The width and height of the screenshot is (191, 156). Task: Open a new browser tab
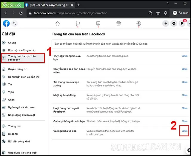coord(78,5)
